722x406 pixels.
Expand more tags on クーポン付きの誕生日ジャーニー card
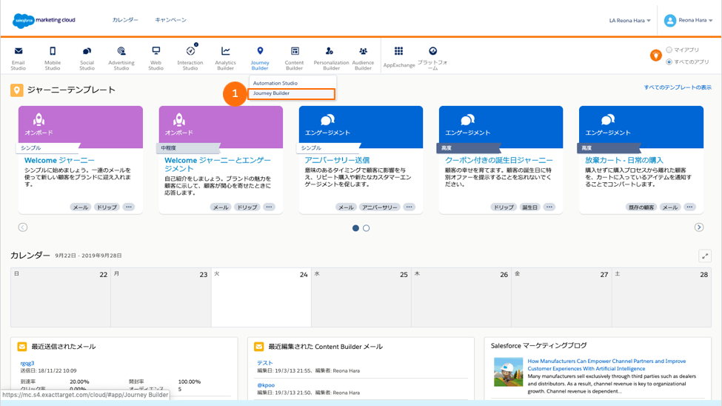(549, 207)
